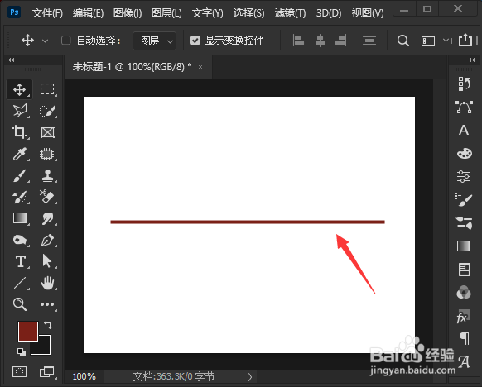Open the 文字(Y) menu

(208, 13)
